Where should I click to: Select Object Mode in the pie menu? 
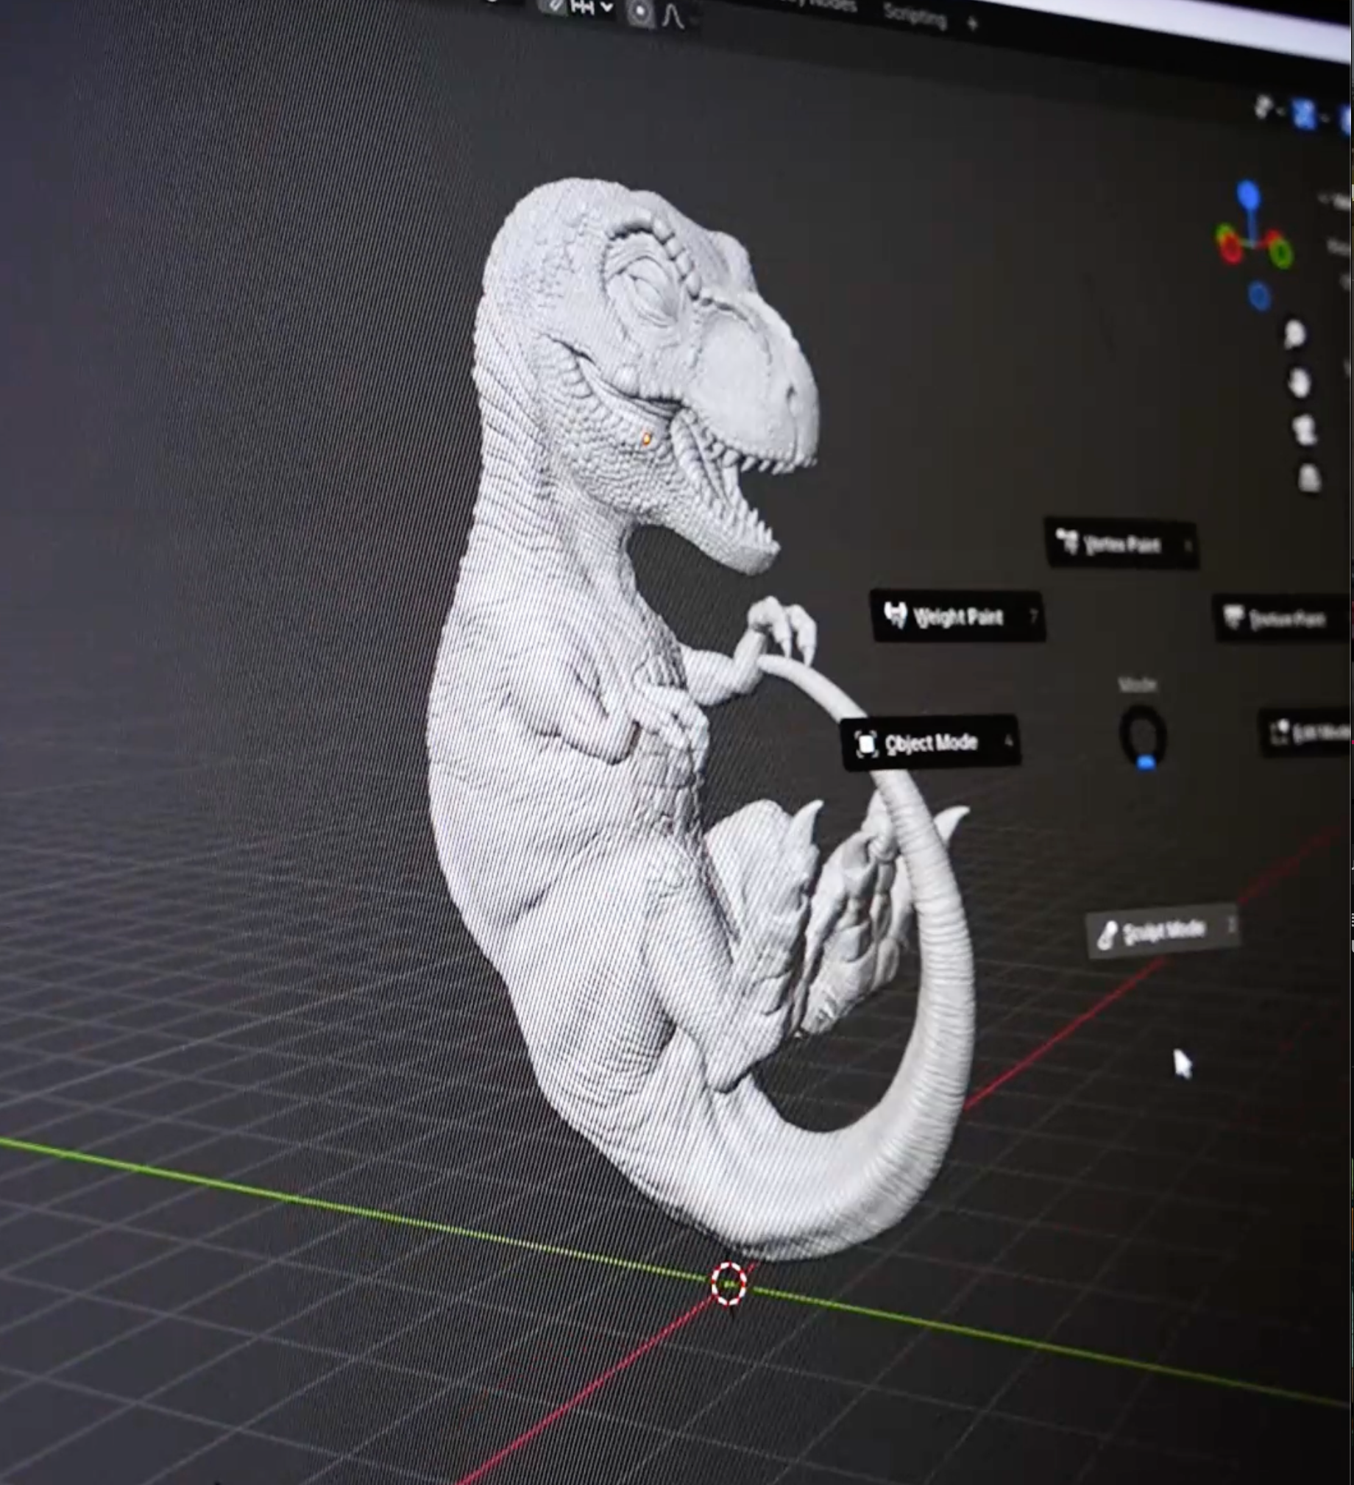pyautogui.click(x=929, y=742)
